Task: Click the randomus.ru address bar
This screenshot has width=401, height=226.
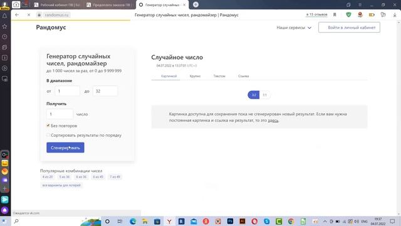Action: [57, 15]
